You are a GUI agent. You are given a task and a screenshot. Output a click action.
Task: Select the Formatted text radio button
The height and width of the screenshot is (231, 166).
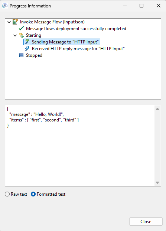pos(33,194)
